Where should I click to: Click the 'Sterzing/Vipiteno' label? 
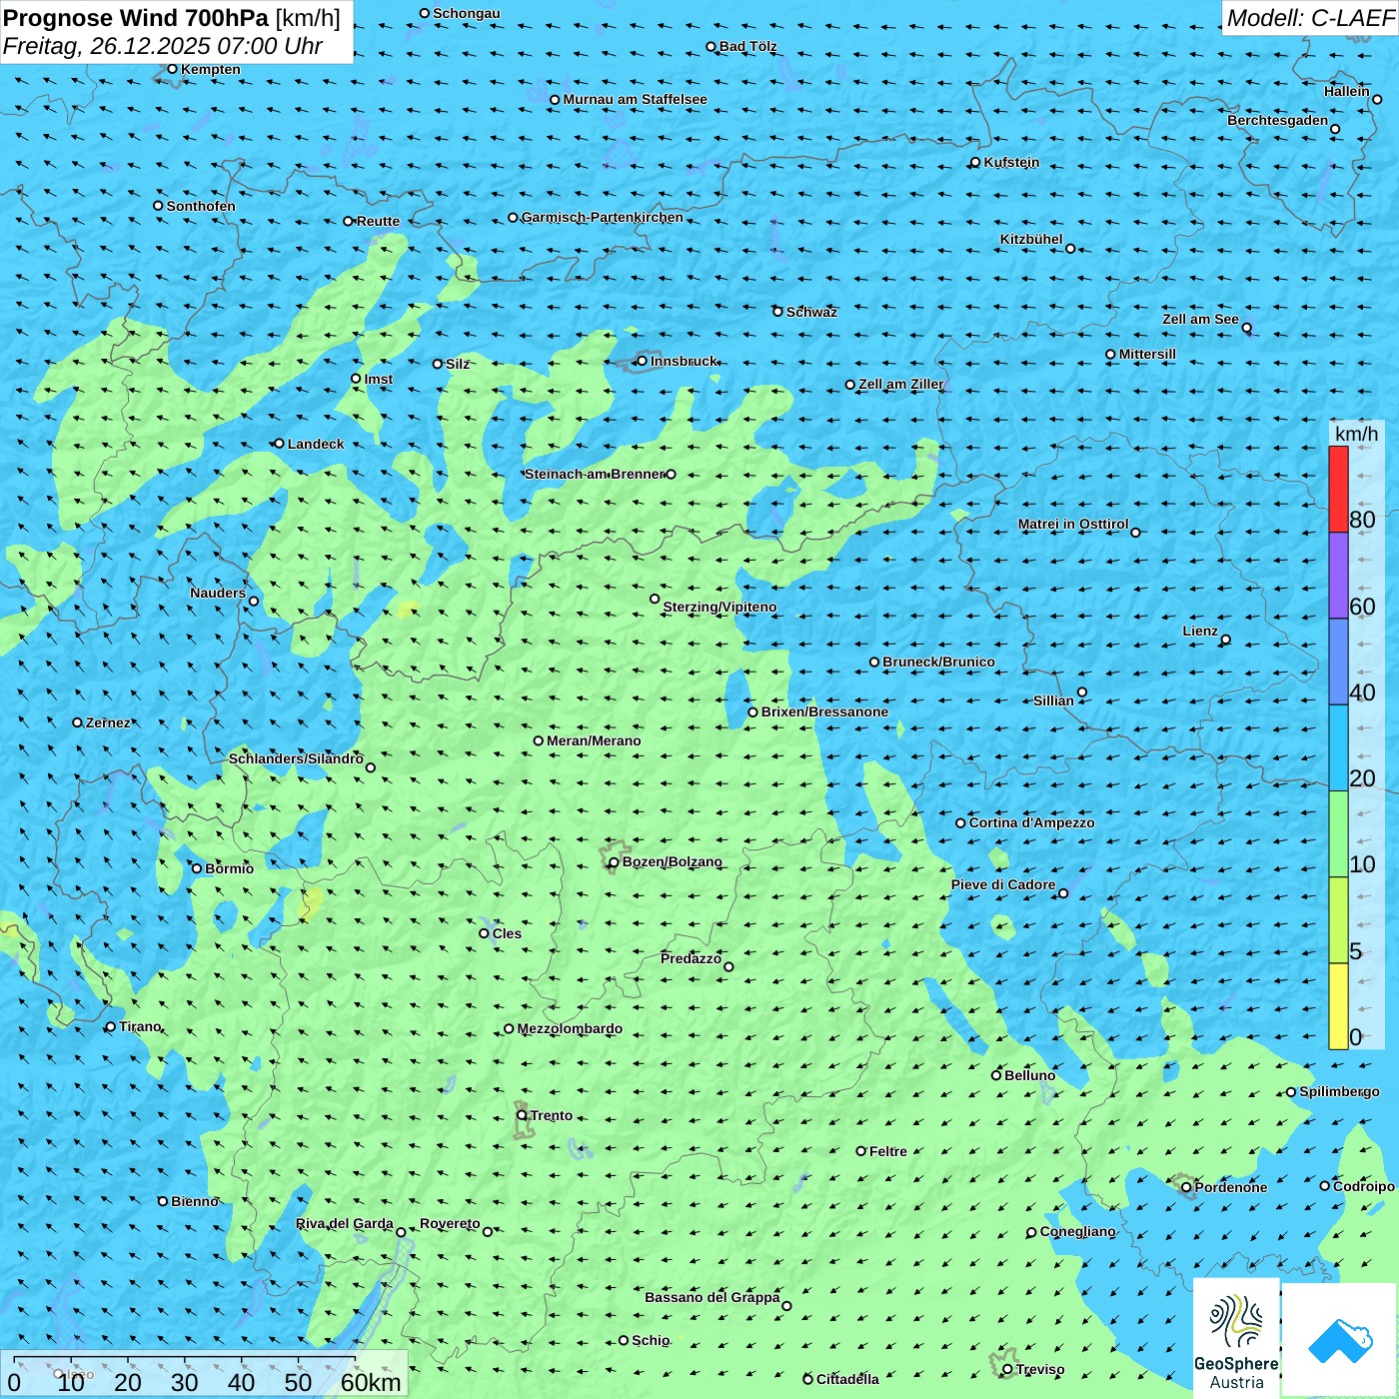point(719,607)
